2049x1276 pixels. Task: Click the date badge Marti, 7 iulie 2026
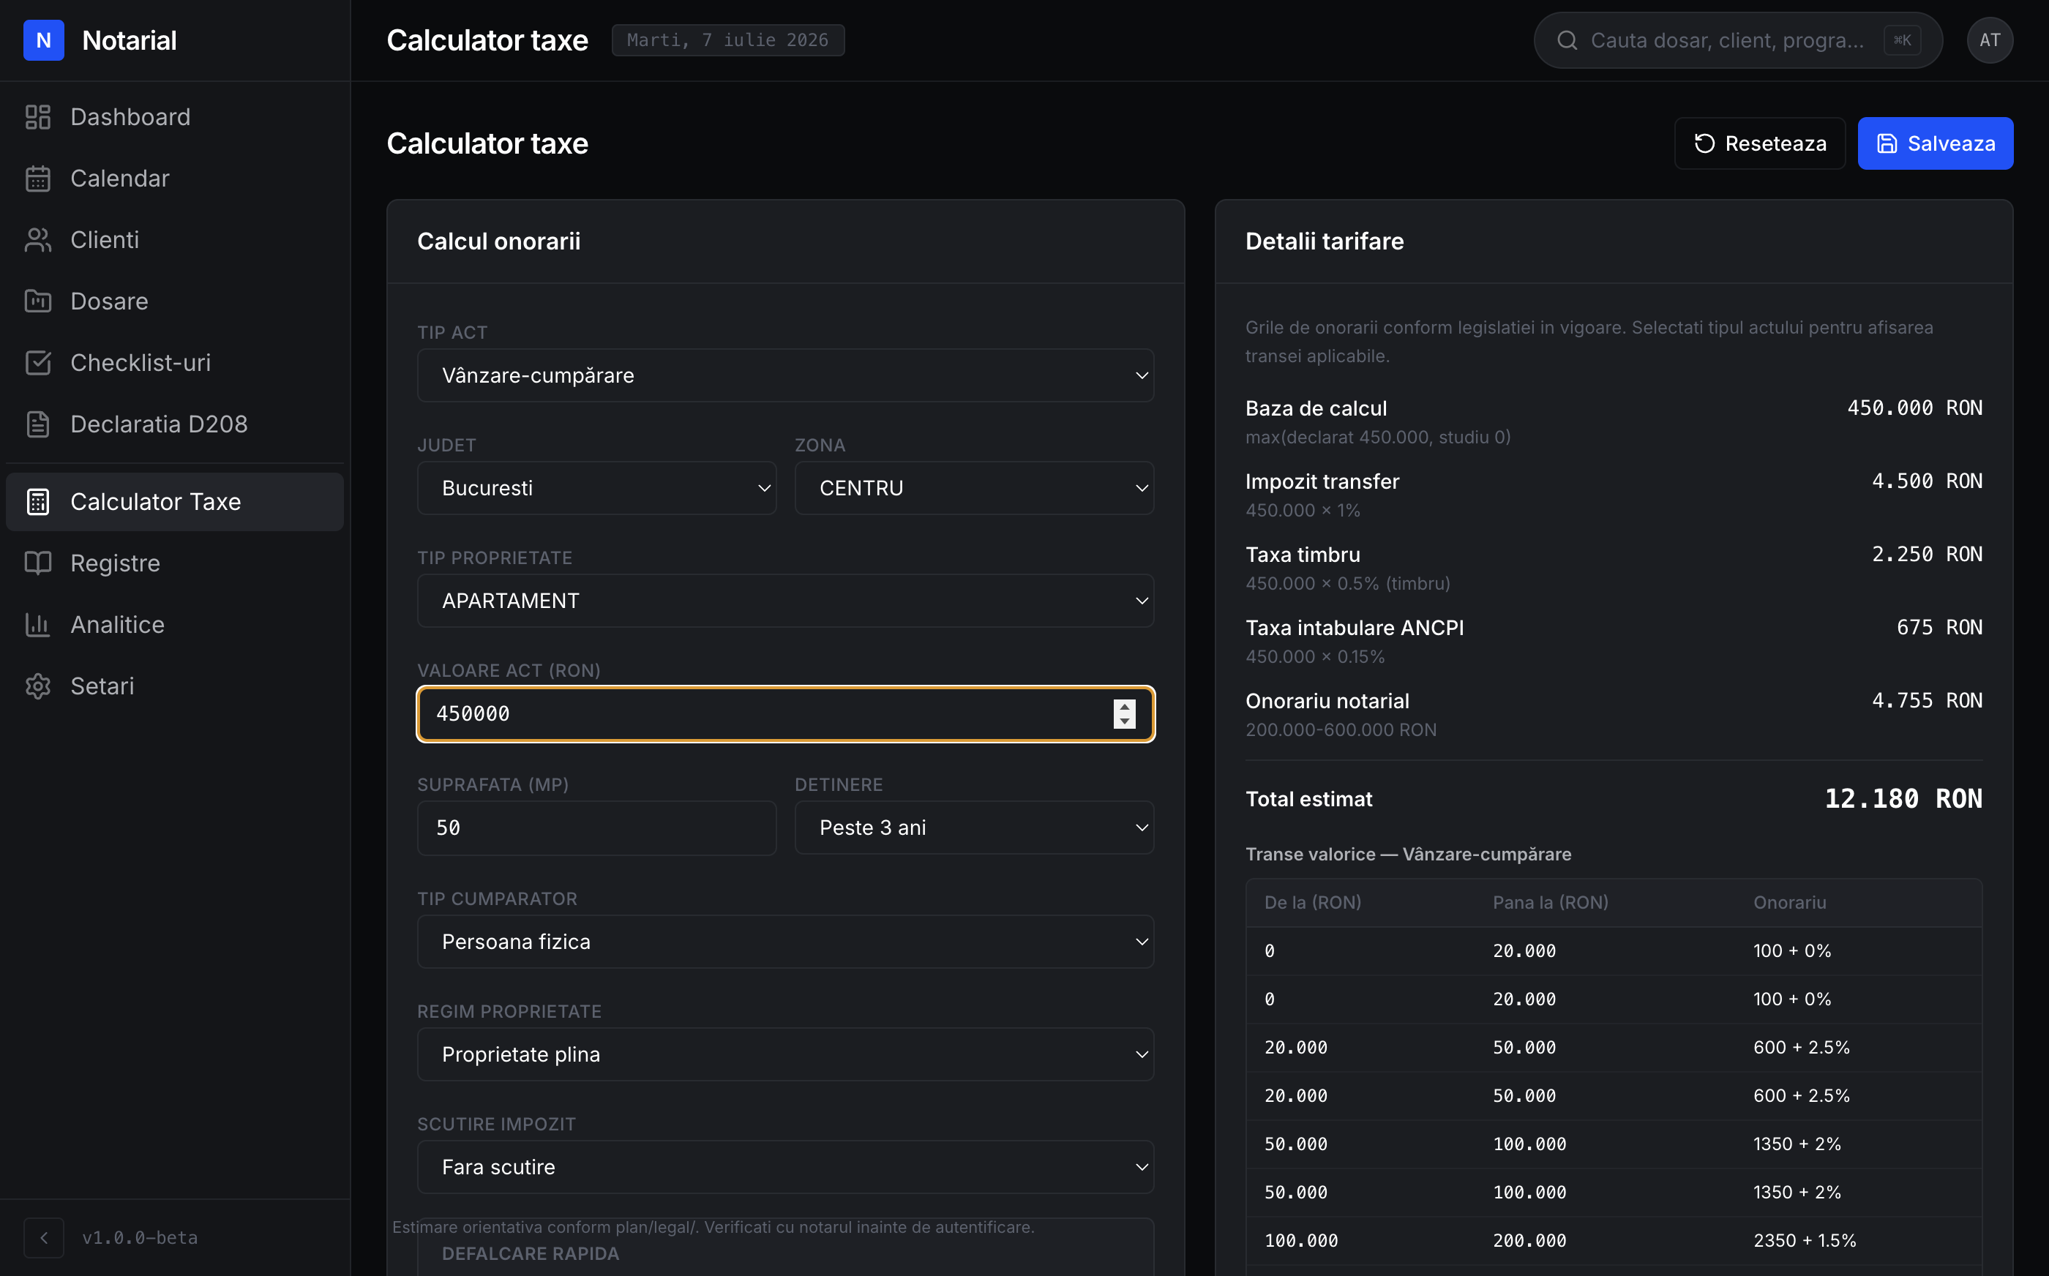pyautogui.click(x=727, y=40)
